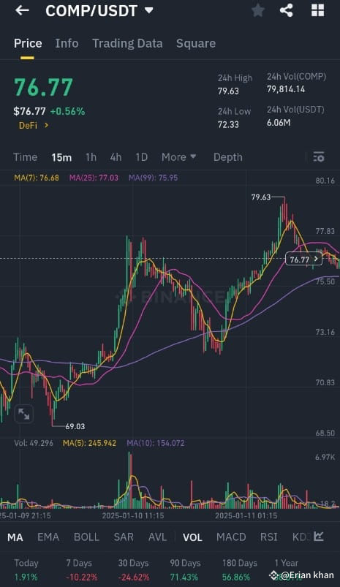This screenshot has height=587, width=340.
Task: Select the 4h timeframe
Action: click(x=116, y=157)
